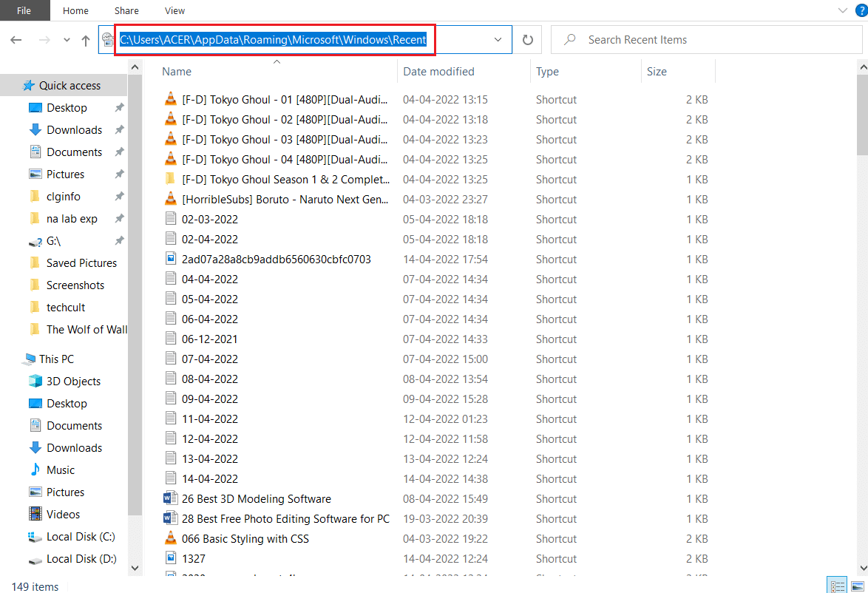Screen dimensions: 868x593
Task: Go back with the Back arrow
Action: point(16,40)
